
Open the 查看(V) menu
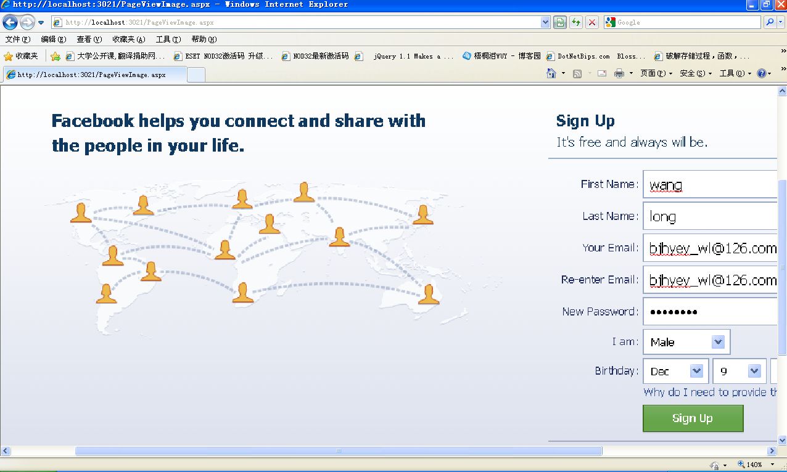point(89,39)
